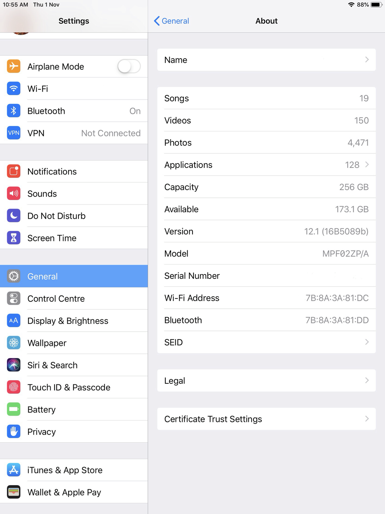Open the Siri & Search icon
Image resolution: width=385 pixels, height=514 pixels.
pos(14,365)
